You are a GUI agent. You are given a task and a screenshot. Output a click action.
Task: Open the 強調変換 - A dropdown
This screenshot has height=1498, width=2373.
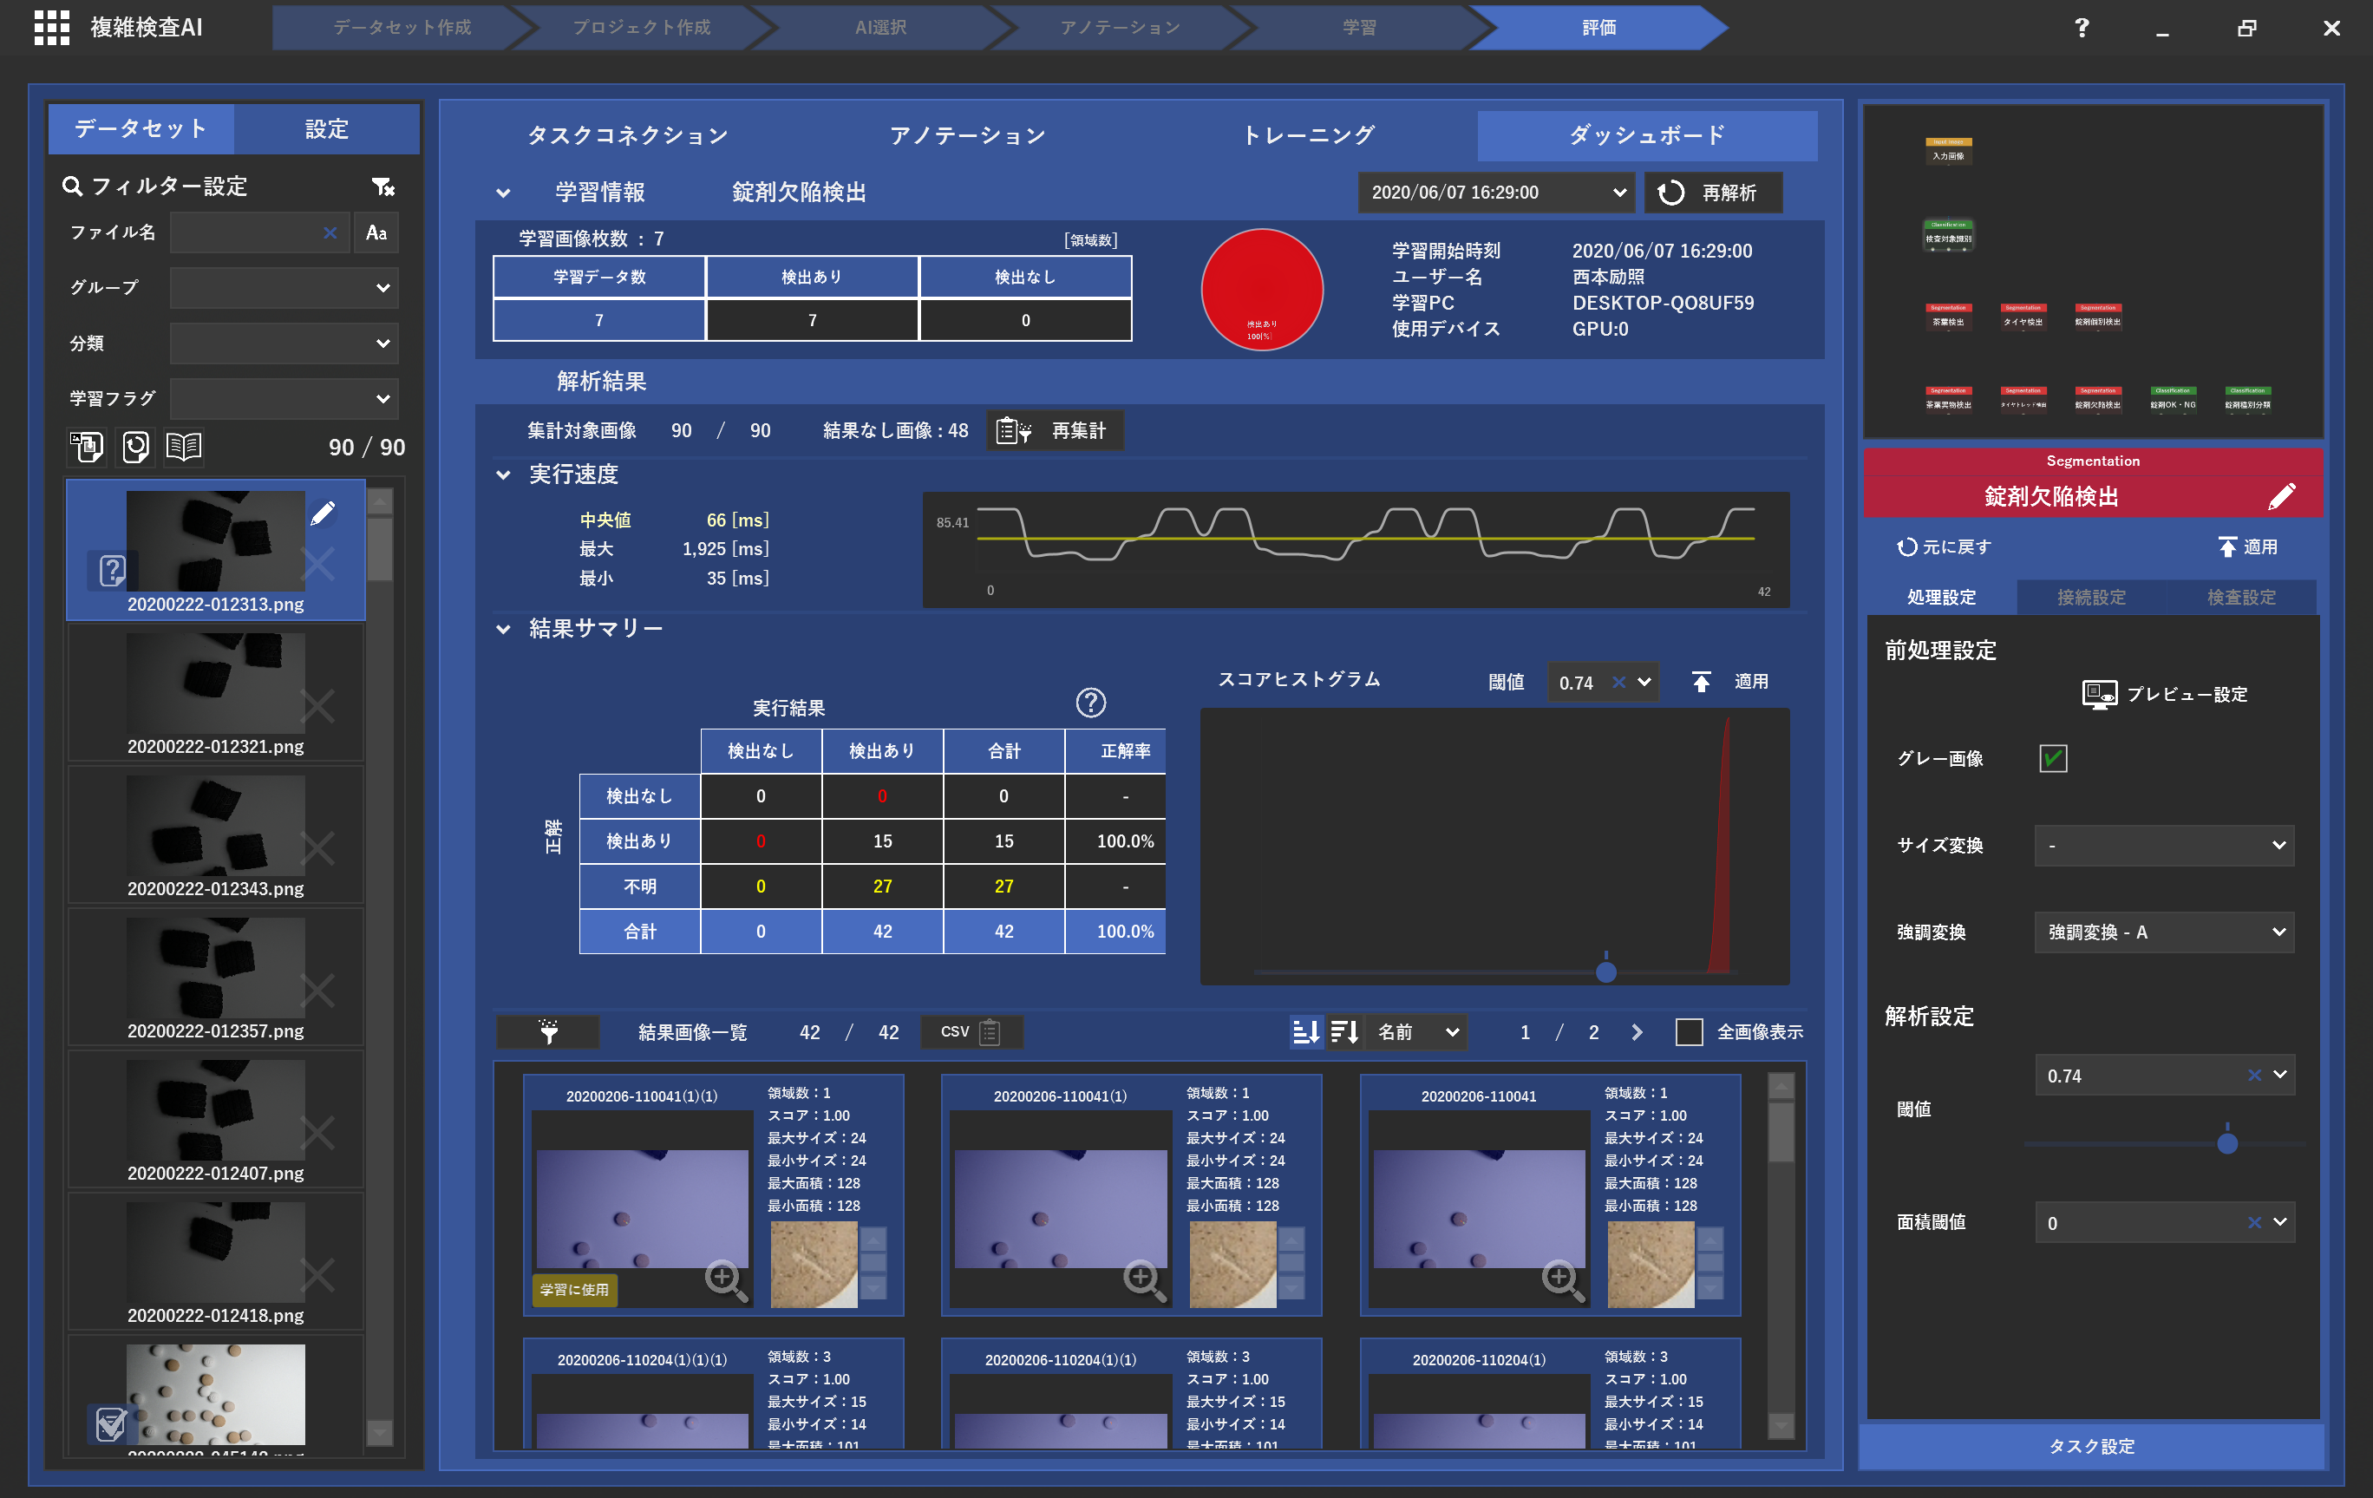tap(2164, 932)
